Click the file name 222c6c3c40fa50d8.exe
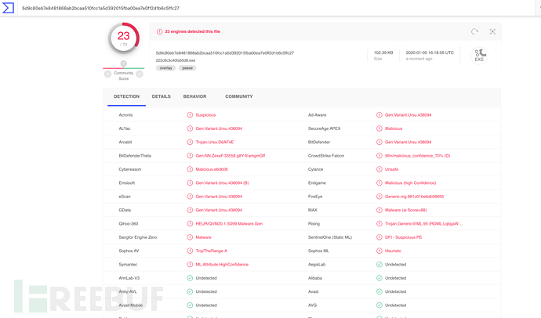 click(x=176, y=60)
